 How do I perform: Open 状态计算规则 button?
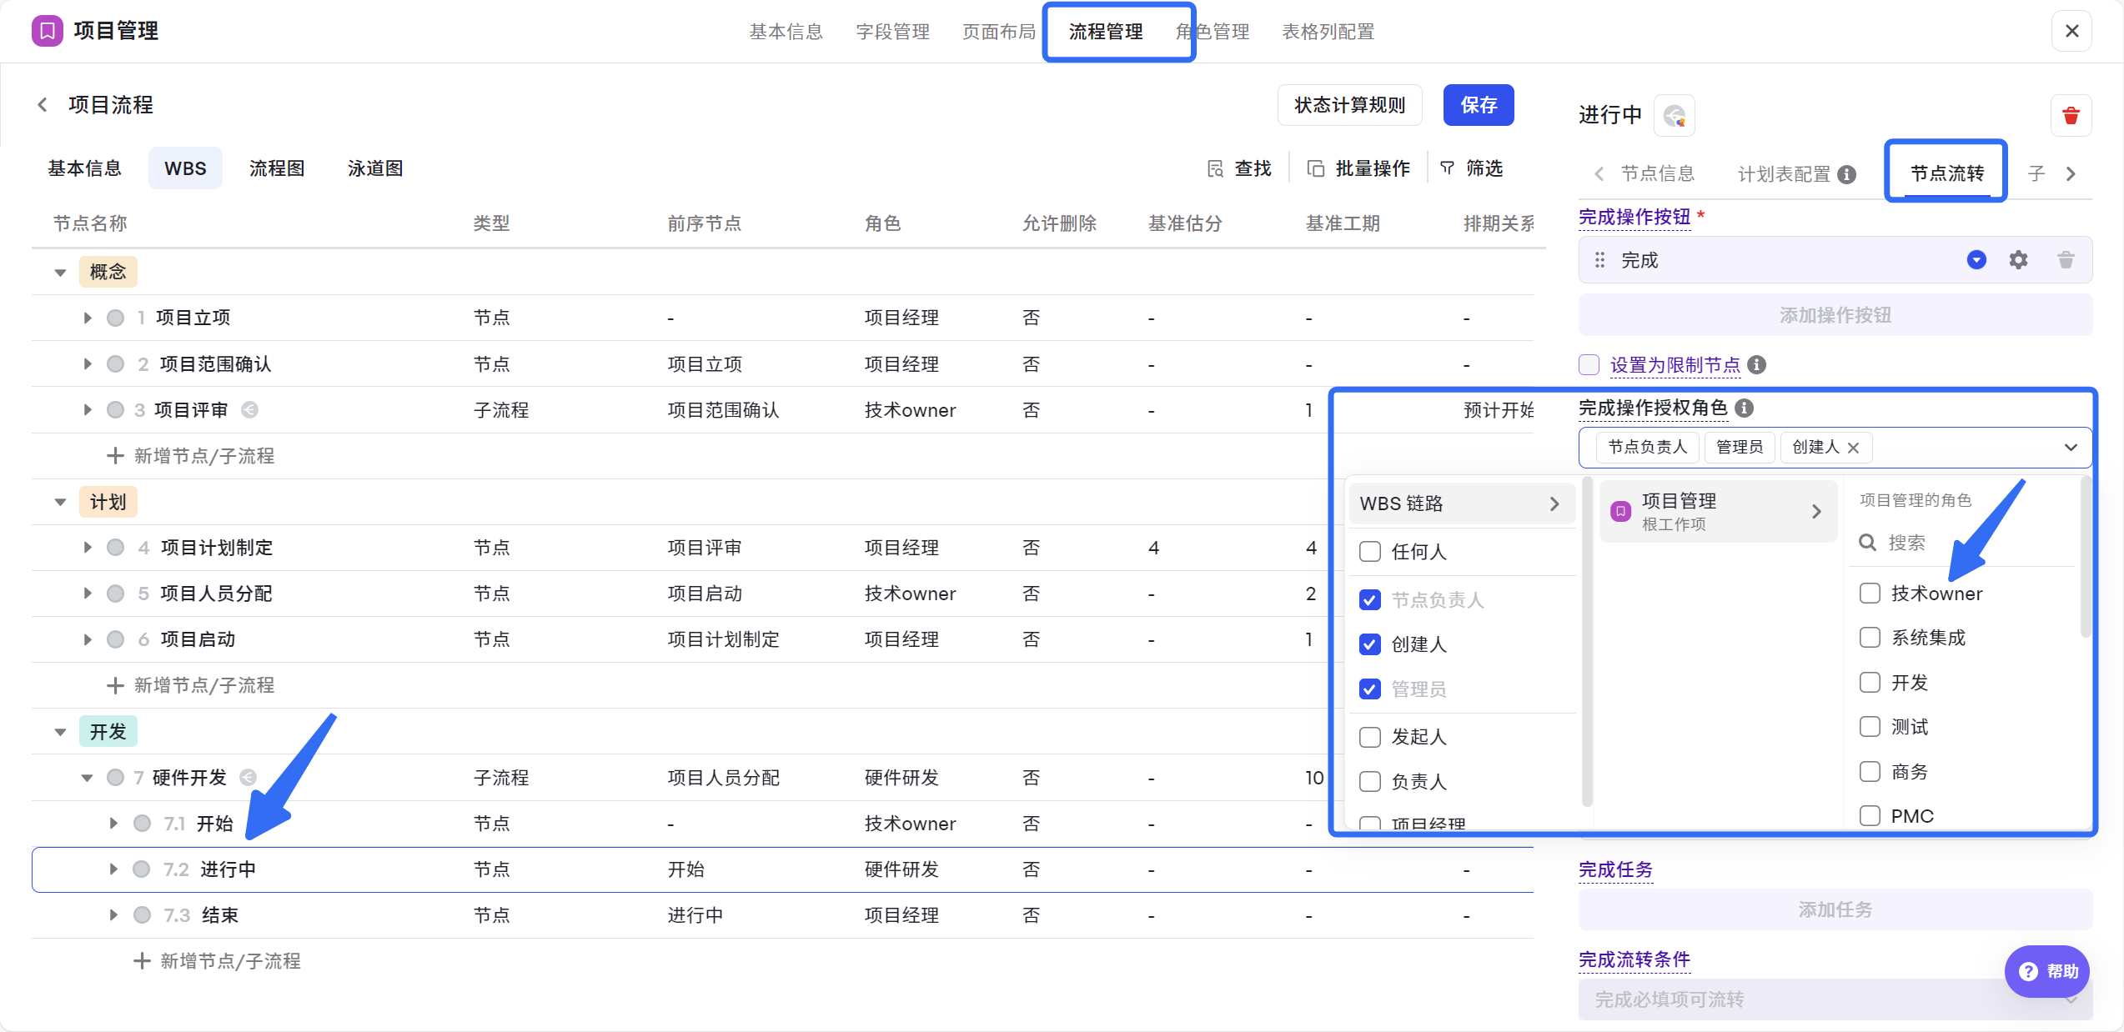[1350, 105]
